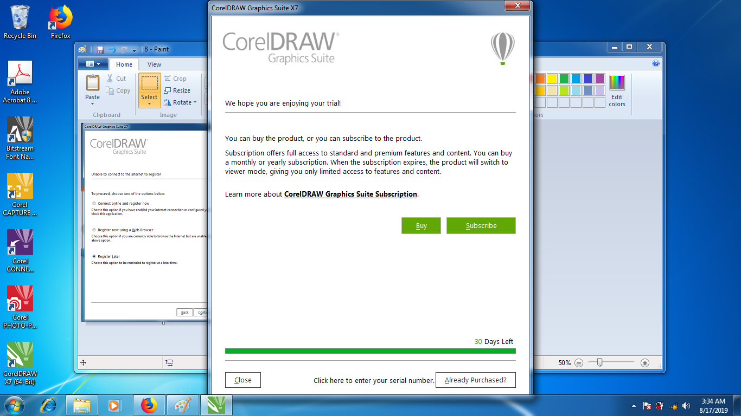Open the Rotate dropdown in Paint
The image size is (741, 416).
pos(181,102)
